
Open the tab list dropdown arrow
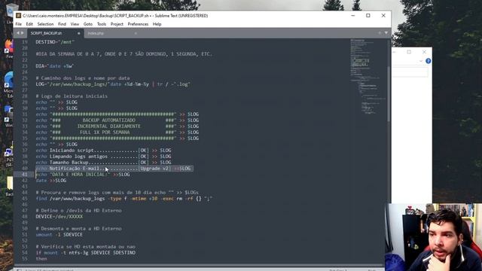tap(386, 33)
